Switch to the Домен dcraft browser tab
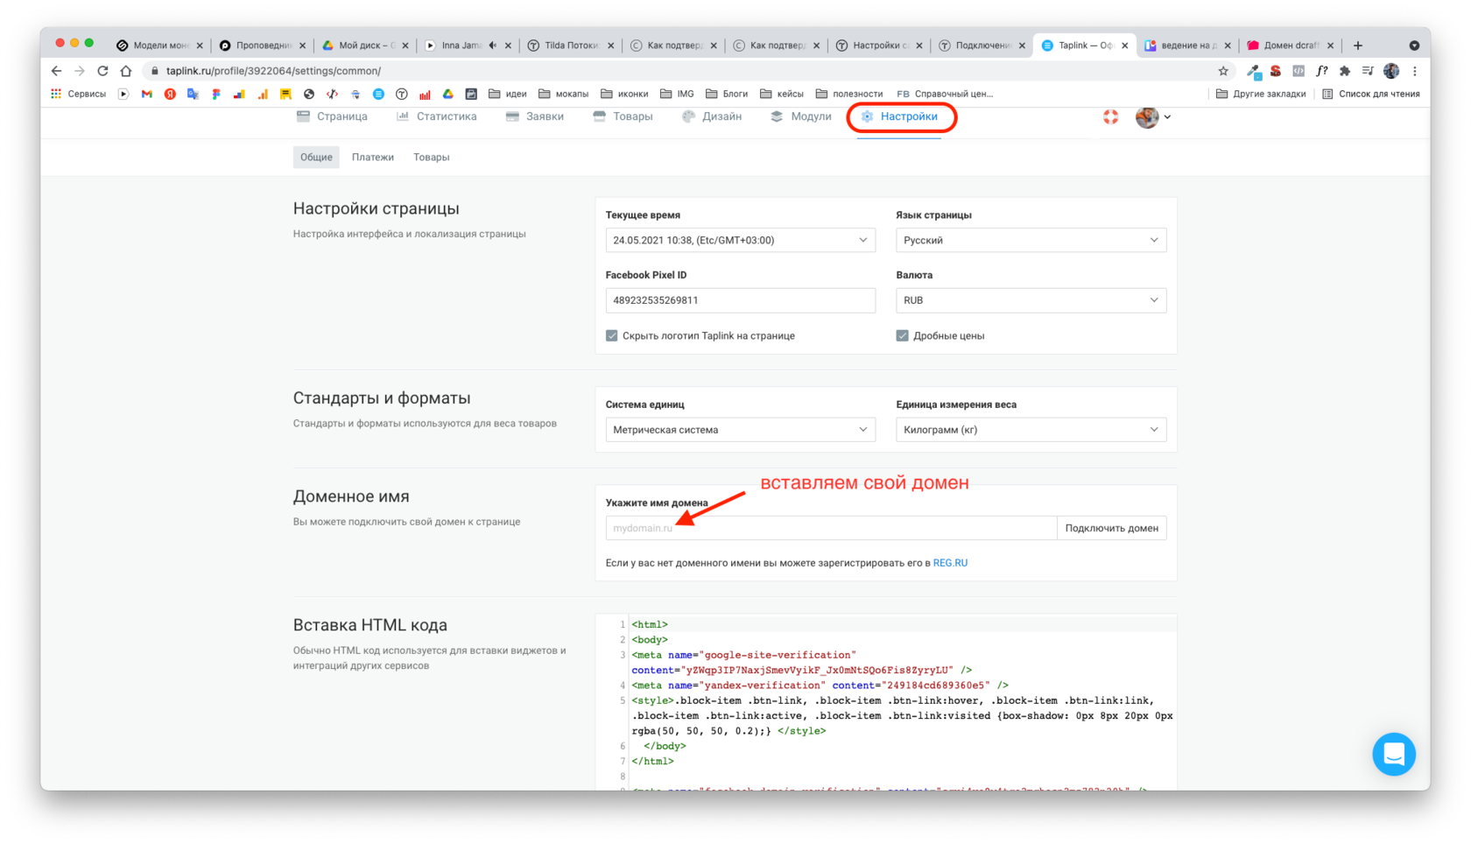Screen dimensions: 1471x844 (1292, 46)
